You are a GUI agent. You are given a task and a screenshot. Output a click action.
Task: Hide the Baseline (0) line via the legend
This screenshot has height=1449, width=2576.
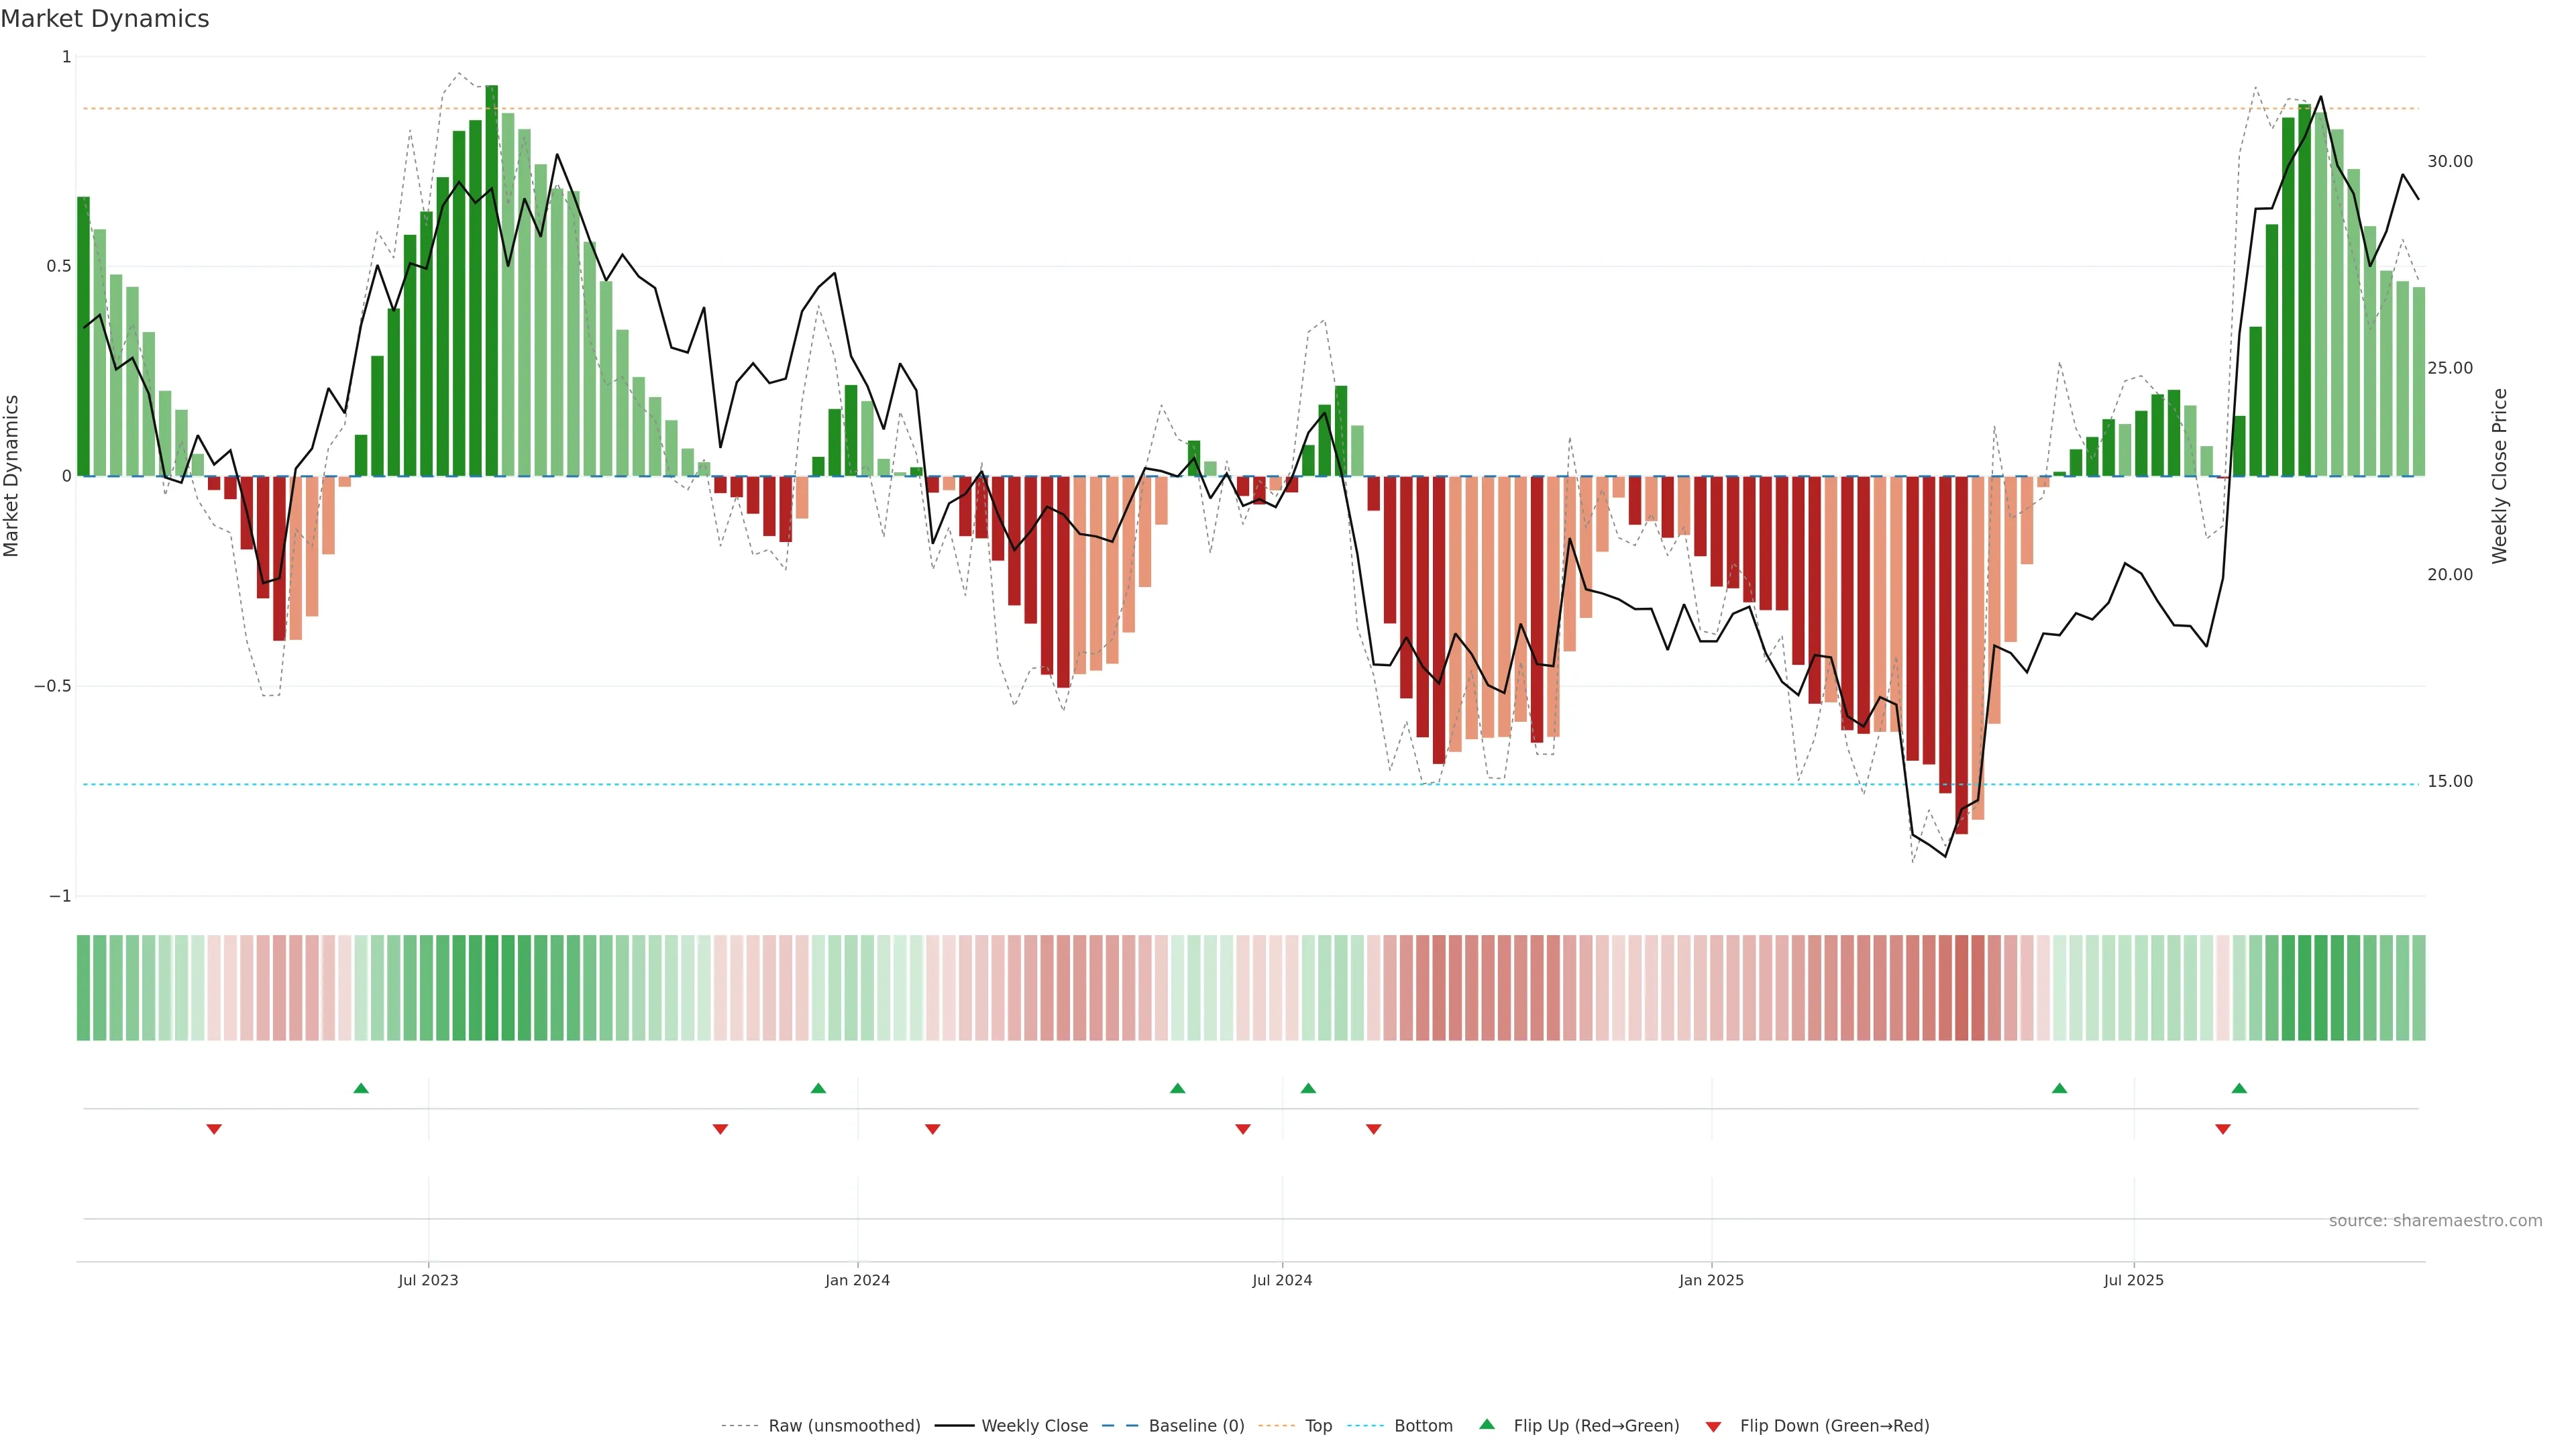click(x=1196, y=1426)
